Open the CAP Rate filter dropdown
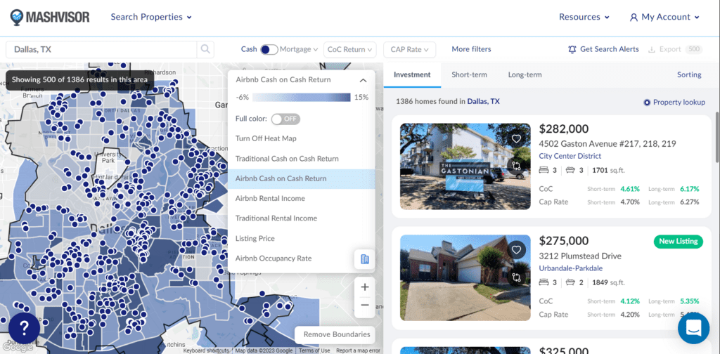 point(410,49)
